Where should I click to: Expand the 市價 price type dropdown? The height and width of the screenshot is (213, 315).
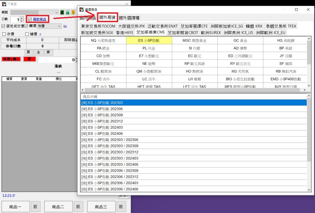[59, 26]
